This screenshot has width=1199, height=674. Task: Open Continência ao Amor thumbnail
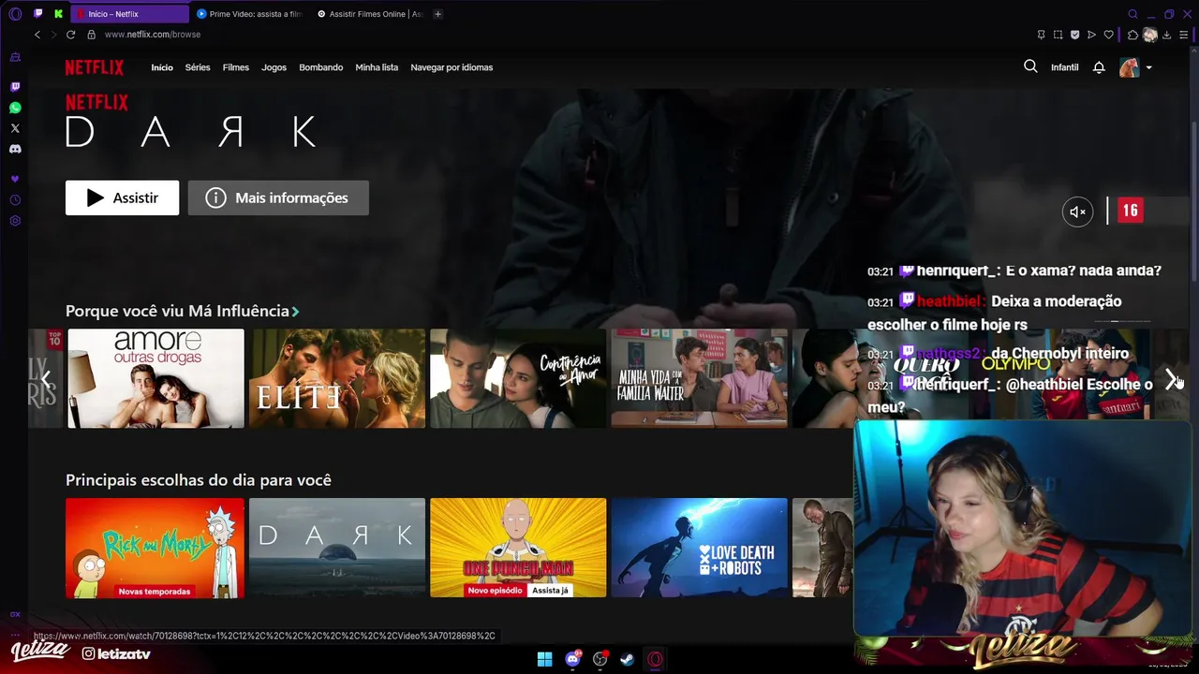518,378
